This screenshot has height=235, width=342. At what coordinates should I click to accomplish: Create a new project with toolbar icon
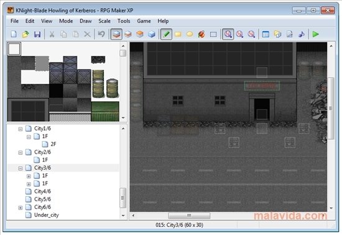[14, 34]
